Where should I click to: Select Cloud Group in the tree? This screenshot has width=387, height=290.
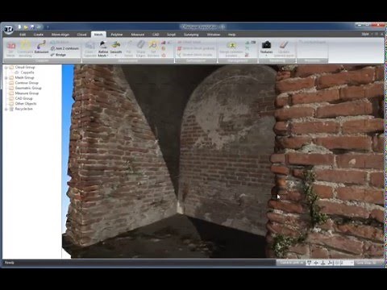coord(25,67)
